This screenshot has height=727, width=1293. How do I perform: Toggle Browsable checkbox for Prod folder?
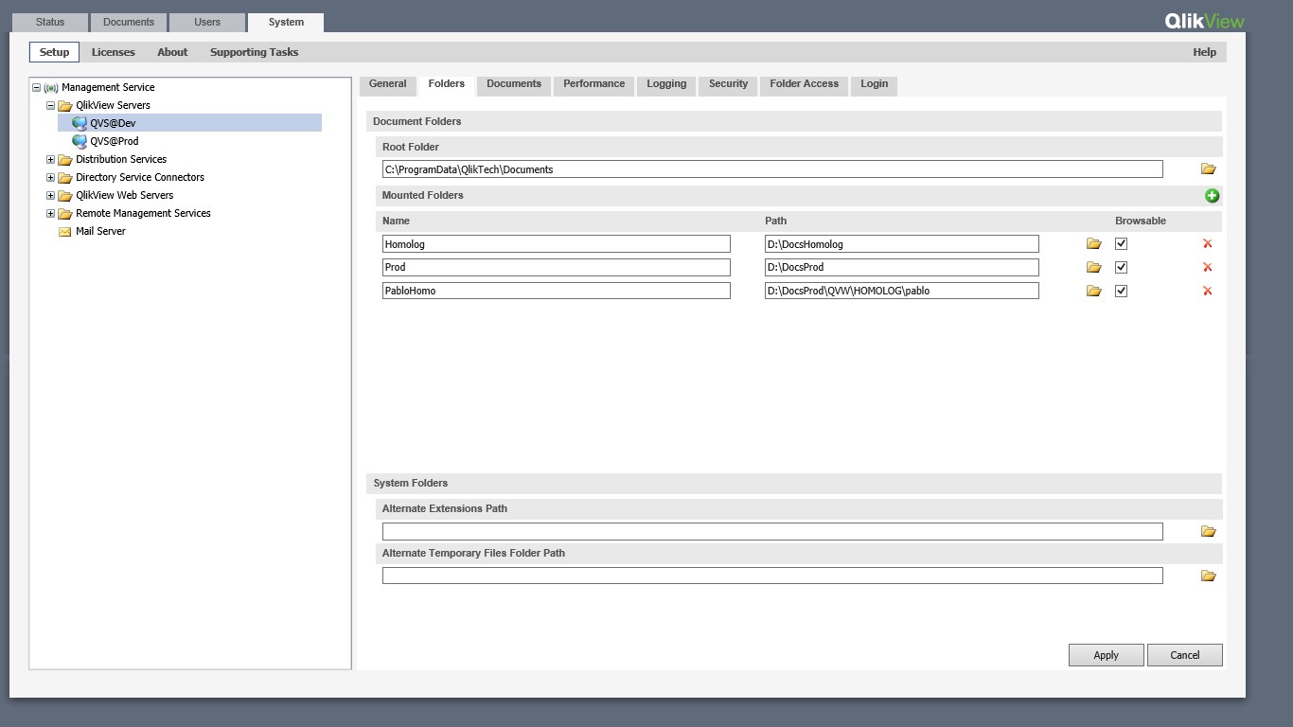coord(1121,268)
